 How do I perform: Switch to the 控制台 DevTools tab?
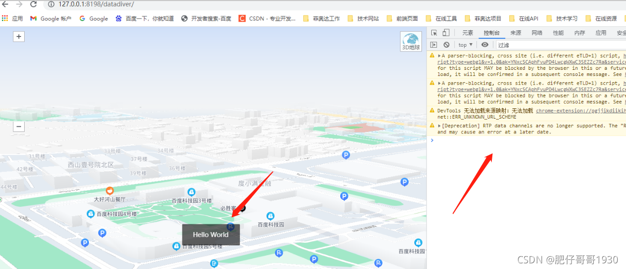[491, 33]
